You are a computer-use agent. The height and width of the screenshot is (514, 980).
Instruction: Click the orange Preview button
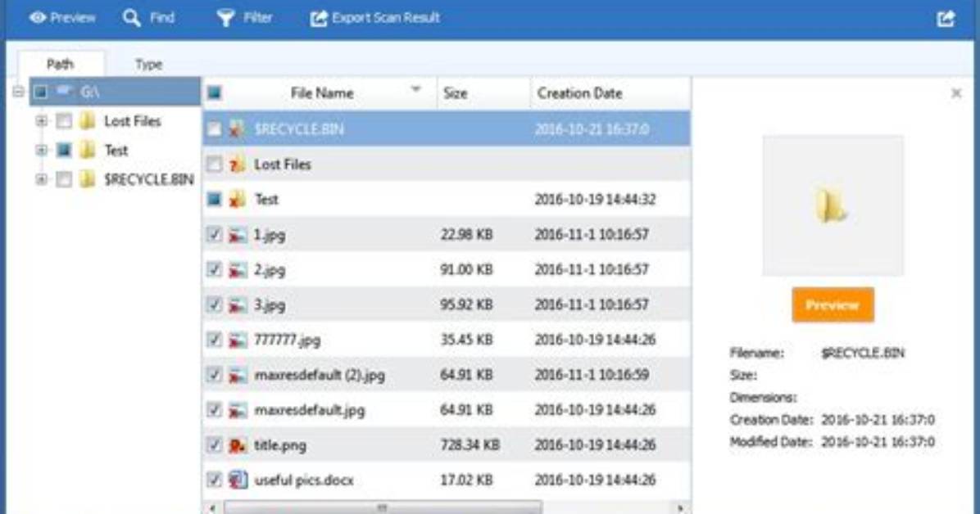point(833,304)
